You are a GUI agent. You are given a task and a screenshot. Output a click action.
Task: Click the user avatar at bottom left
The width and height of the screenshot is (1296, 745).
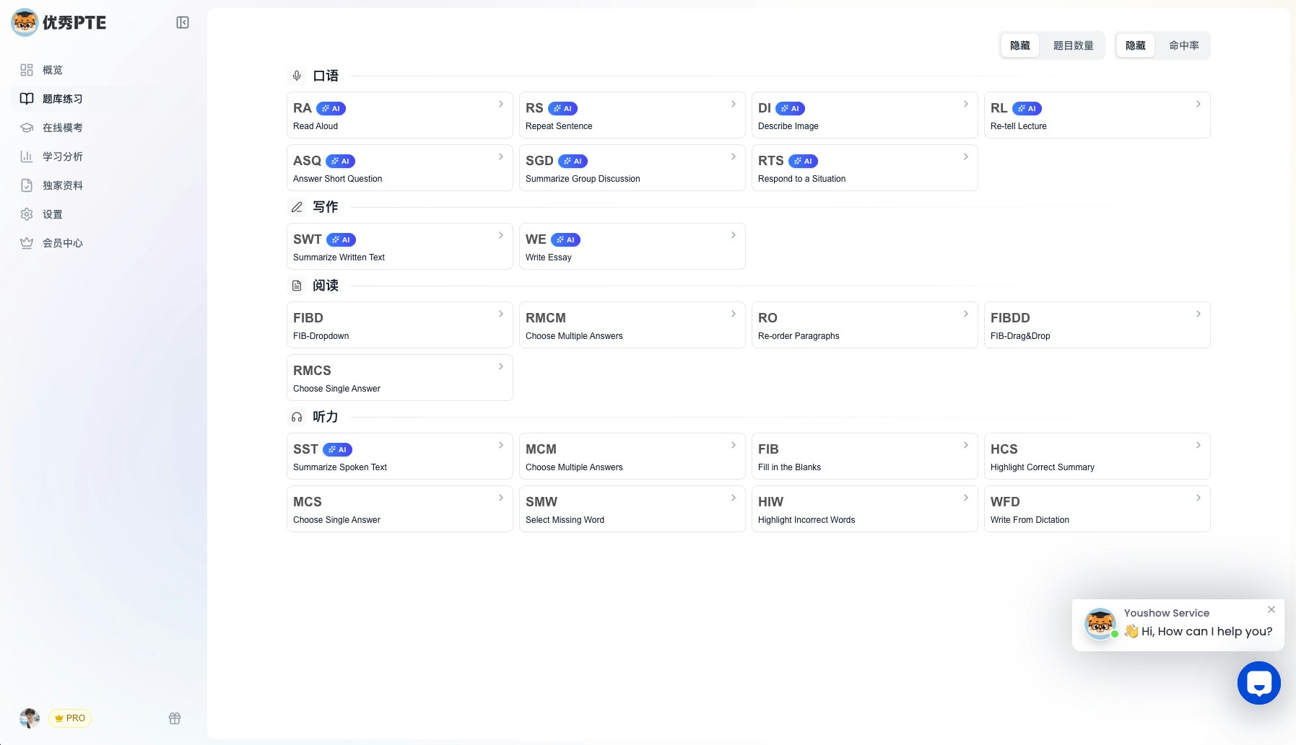pyautogui.click(x=29, y=718)
